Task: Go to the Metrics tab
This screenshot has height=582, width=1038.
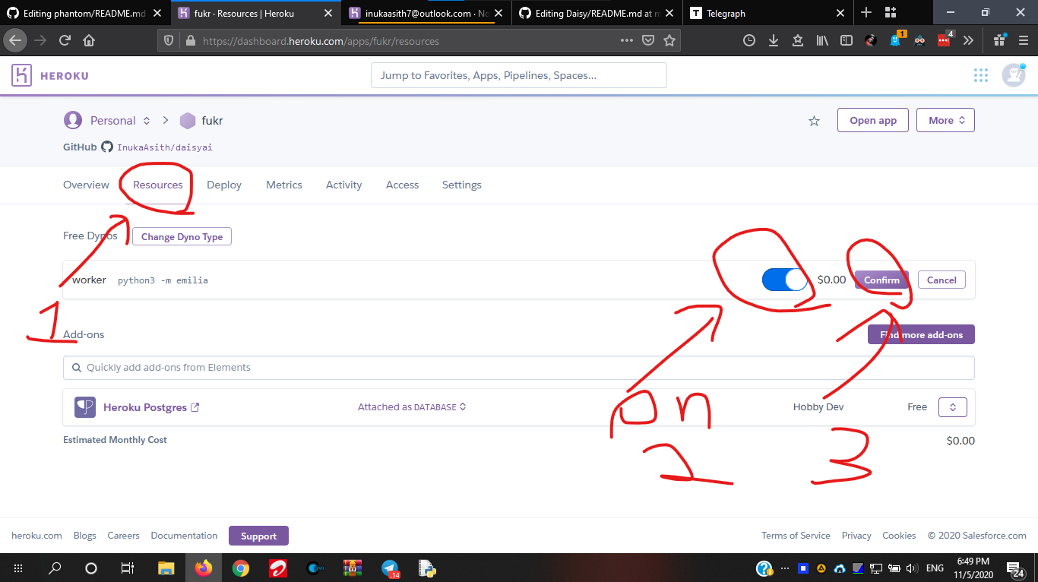Action: pyautogui.click(x=284, y=185)
